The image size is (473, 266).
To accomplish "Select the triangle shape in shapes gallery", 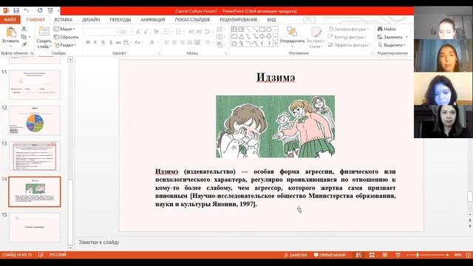I will [242, 36].
